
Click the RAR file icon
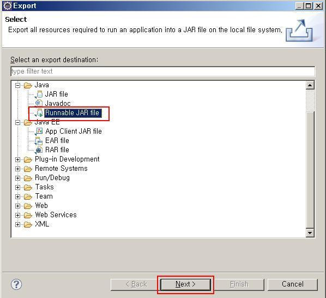tap(39, 150)
